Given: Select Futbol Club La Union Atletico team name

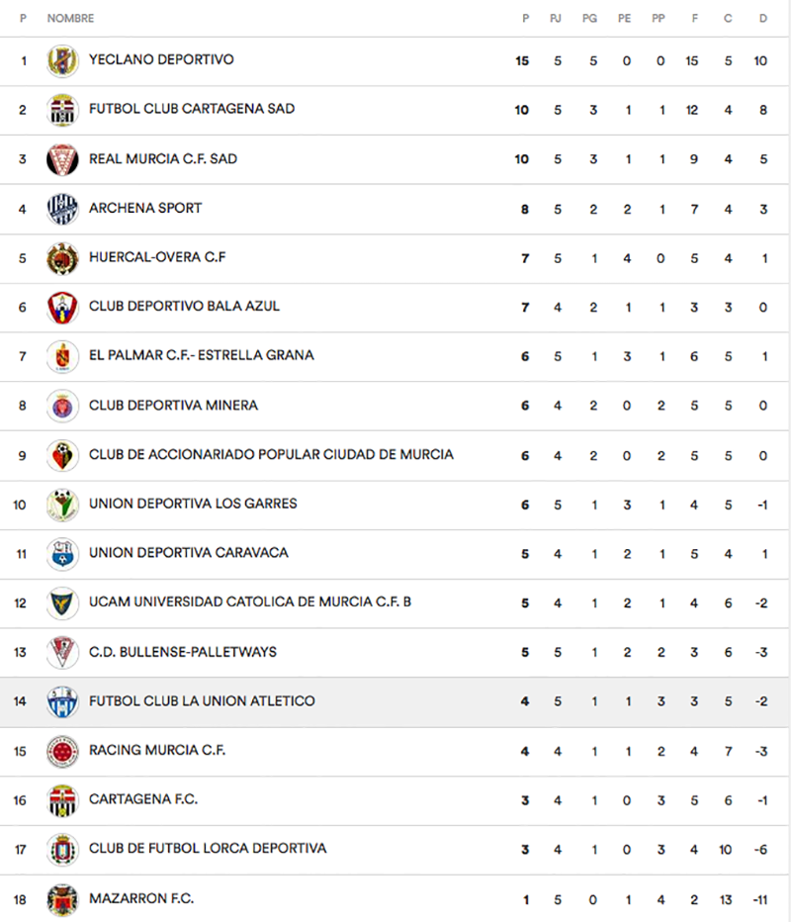Looking at the screenshot, I should pos(202,701).
